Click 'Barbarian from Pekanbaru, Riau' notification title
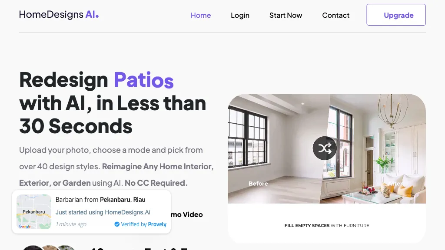The width and height of the screenshot is (445, 250). click(100, 200)
